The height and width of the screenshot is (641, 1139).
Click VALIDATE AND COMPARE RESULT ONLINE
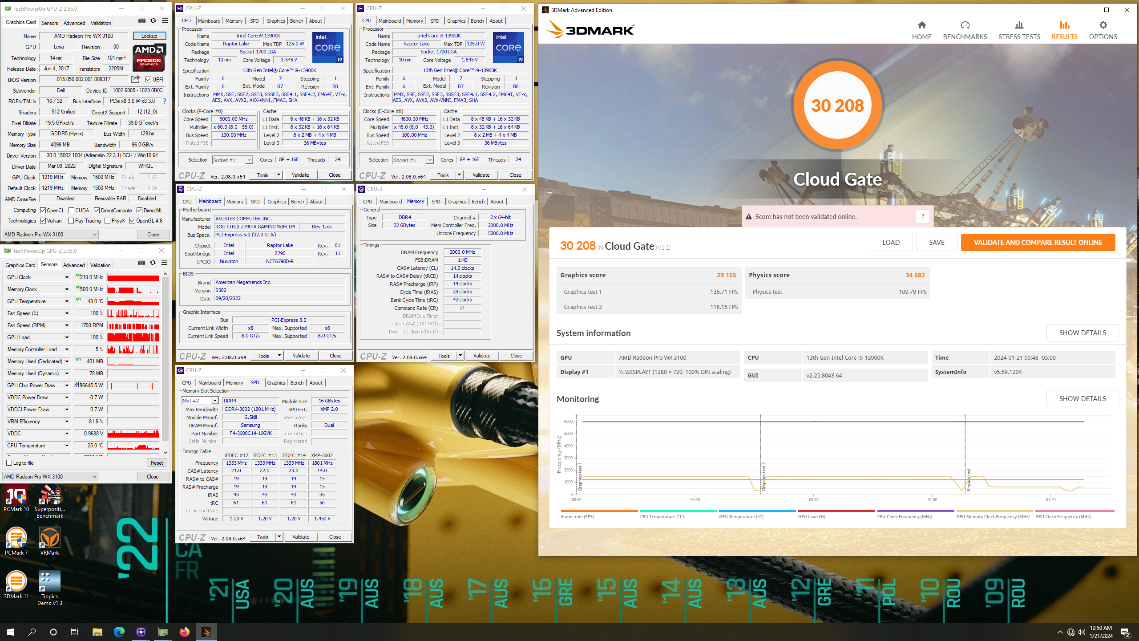[1038, 243]
